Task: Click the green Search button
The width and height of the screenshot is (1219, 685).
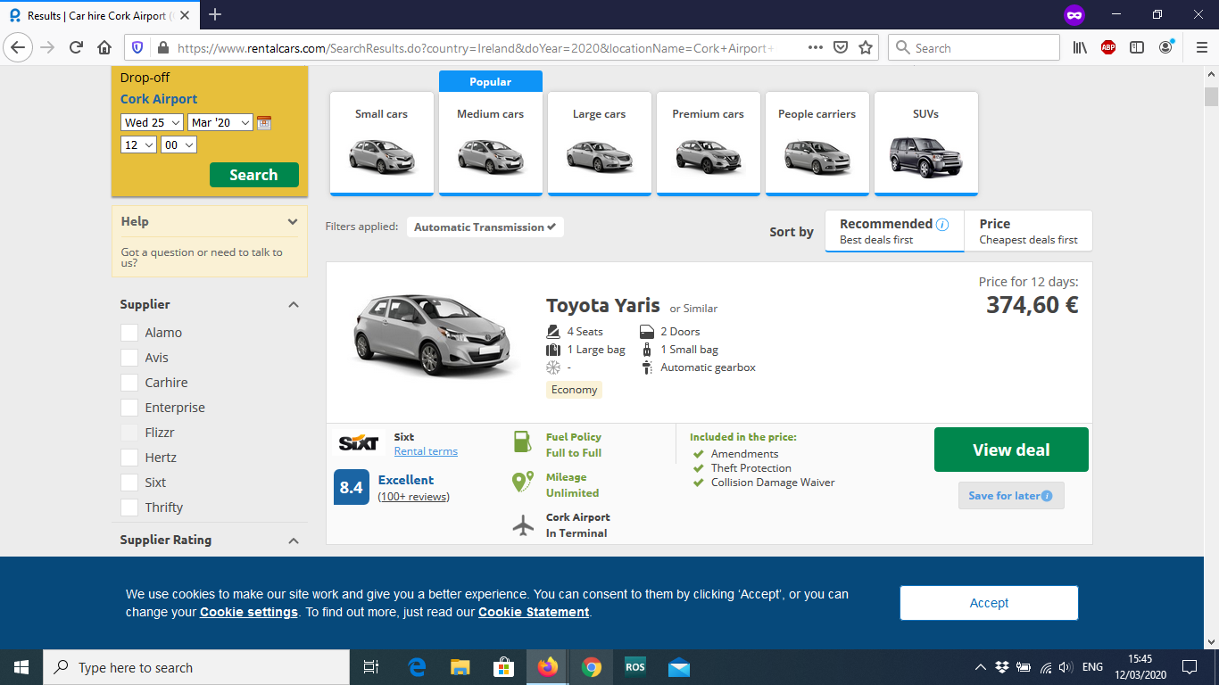Action: pos(254,175)
